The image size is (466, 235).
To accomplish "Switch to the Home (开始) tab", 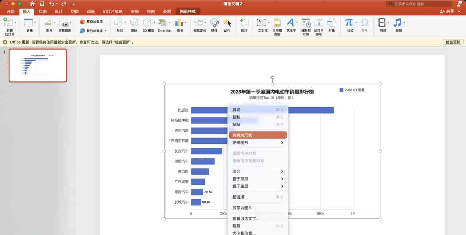I will point(11,12).
